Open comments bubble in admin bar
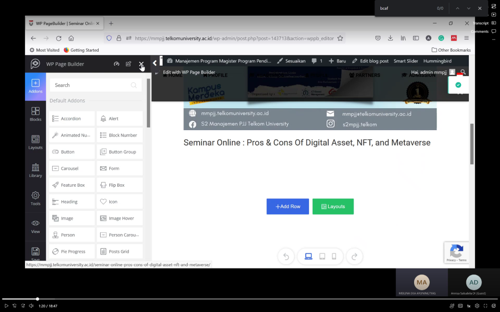500x312 pixels. [x=316, y=61]
